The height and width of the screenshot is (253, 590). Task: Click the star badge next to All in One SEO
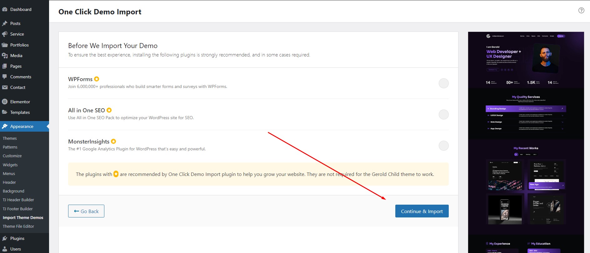pos(109,110)
